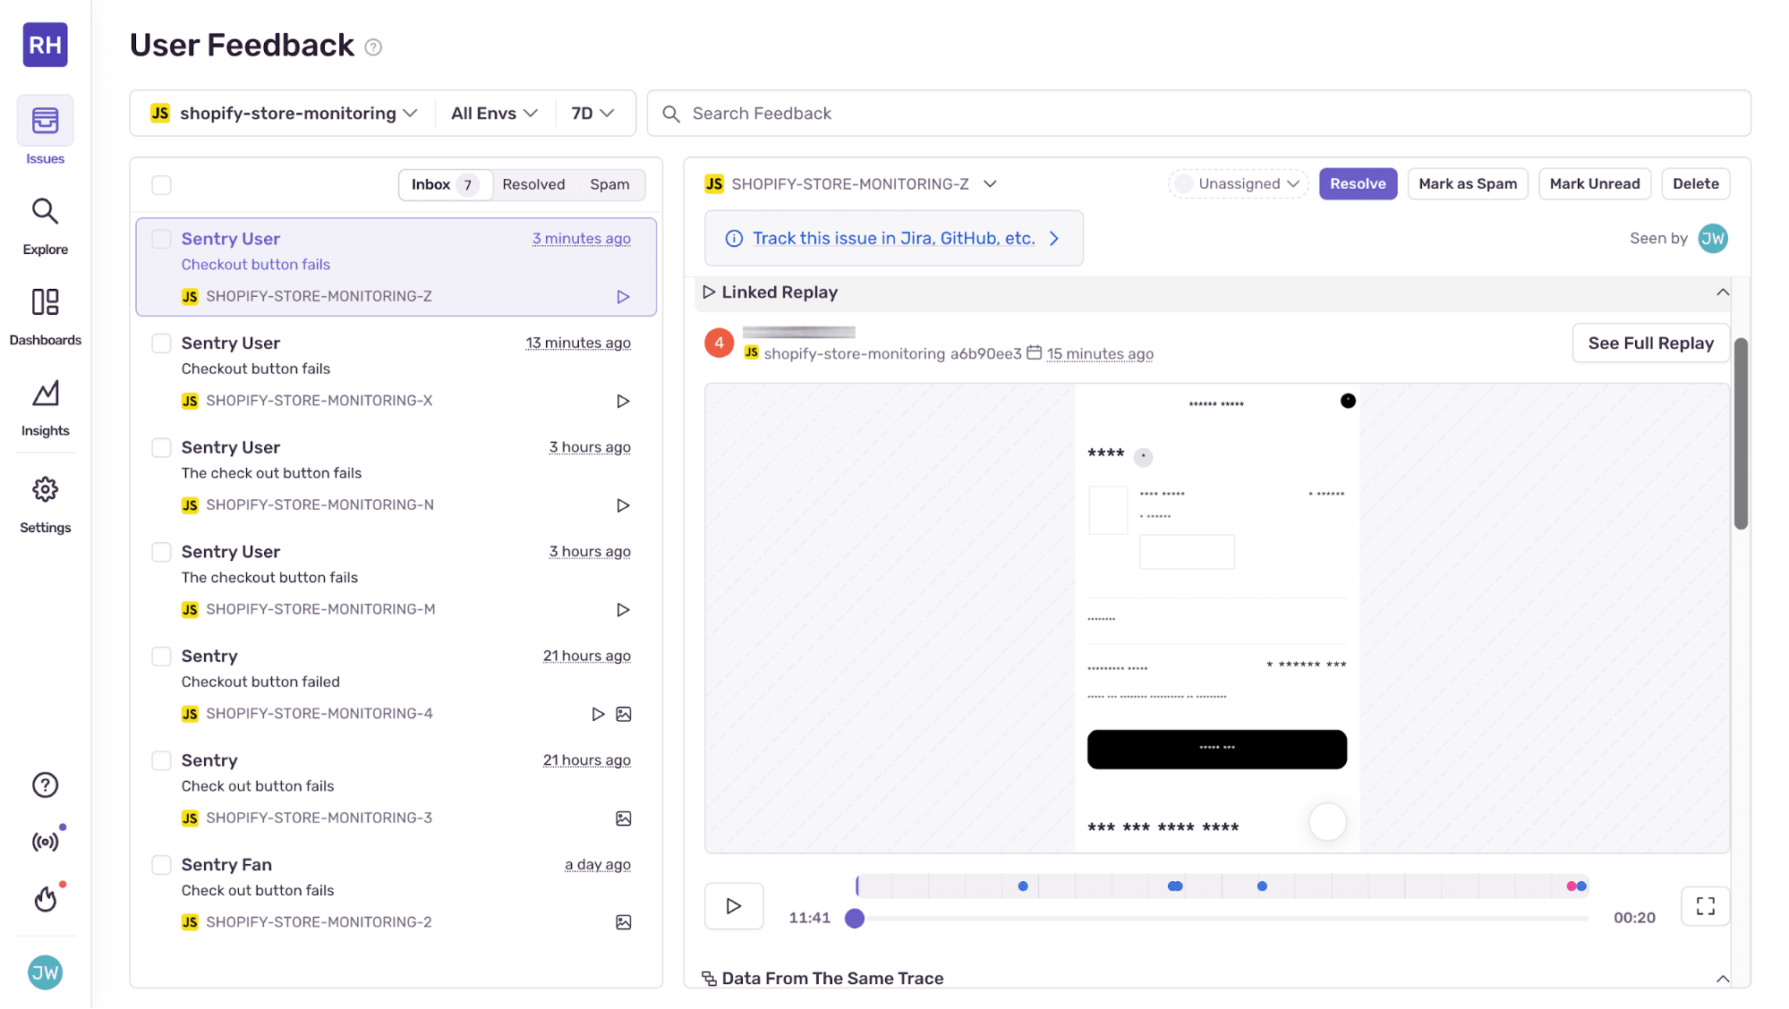Open the screenshot attachment on SHOPIFY-STORE-MONITORING-3
The width and height of the screenshot is (1789, 1009).
624,818
